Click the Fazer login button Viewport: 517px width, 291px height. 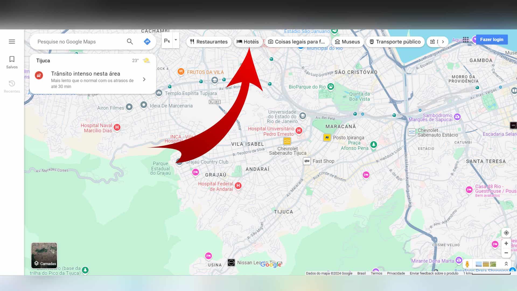[492, 40]
